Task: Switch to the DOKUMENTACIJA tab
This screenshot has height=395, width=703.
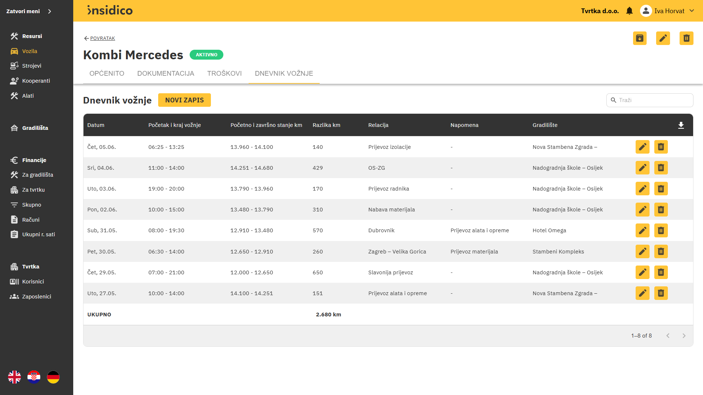Action: tap(165, 74)
